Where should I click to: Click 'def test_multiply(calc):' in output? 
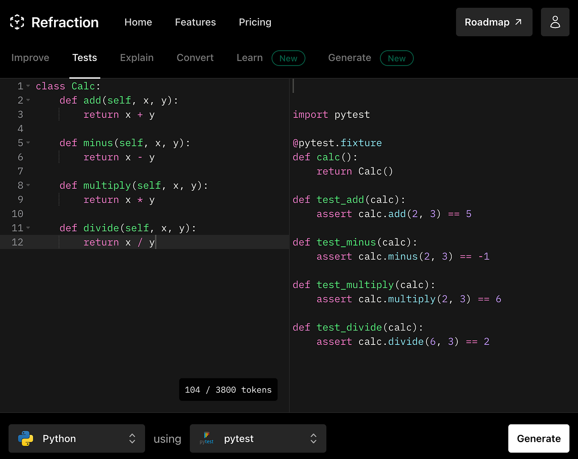coord(364,285)
